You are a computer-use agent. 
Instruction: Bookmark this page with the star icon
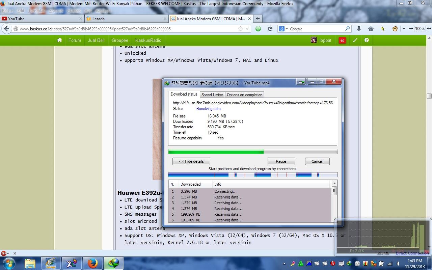coord(240,29)
